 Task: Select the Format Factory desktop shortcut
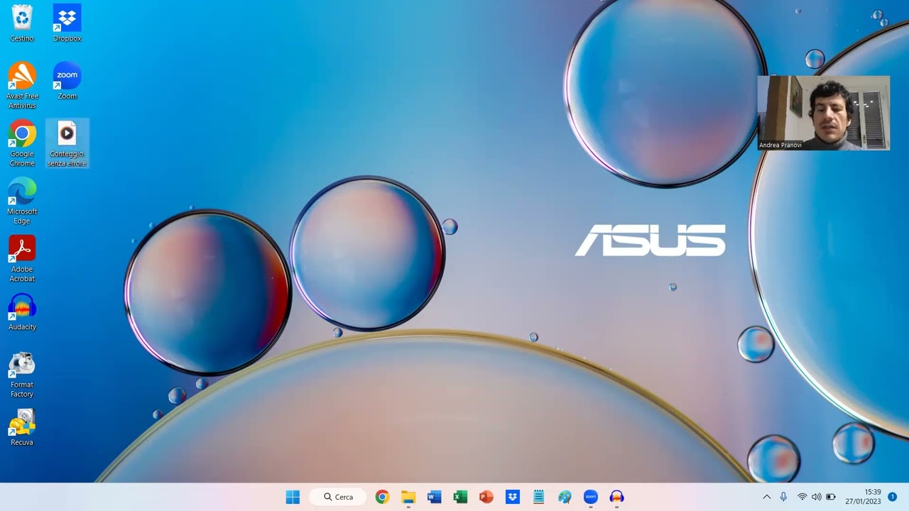tap(22, 375)
